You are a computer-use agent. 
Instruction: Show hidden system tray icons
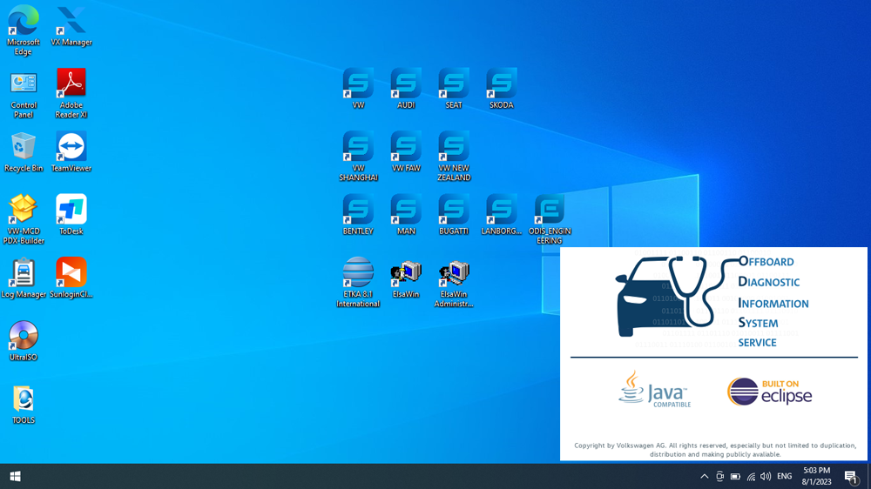[705, 476]
